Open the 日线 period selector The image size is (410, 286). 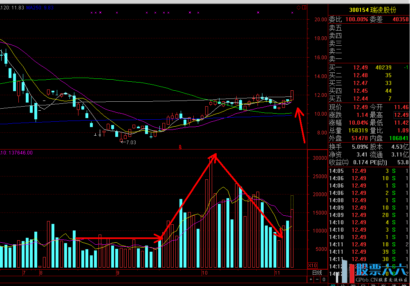coord(317,273)
